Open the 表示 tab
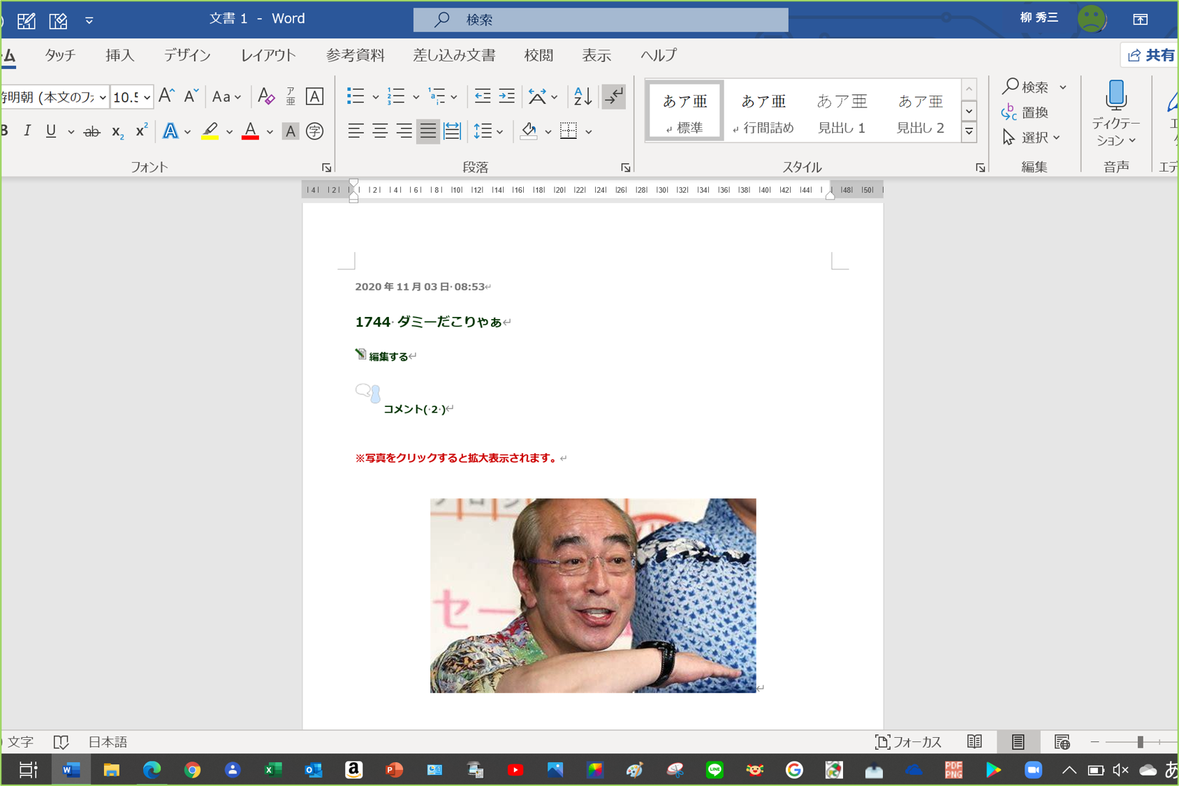 coord(596,55)
